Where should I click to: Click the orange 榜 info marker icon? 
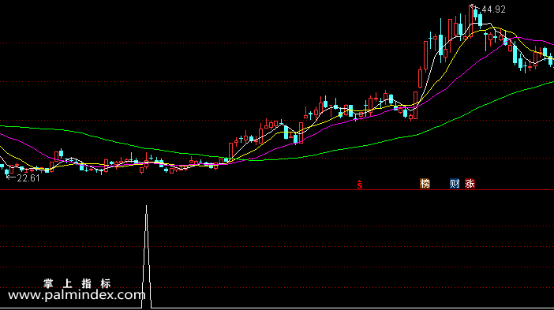click(x=425, y=183)
